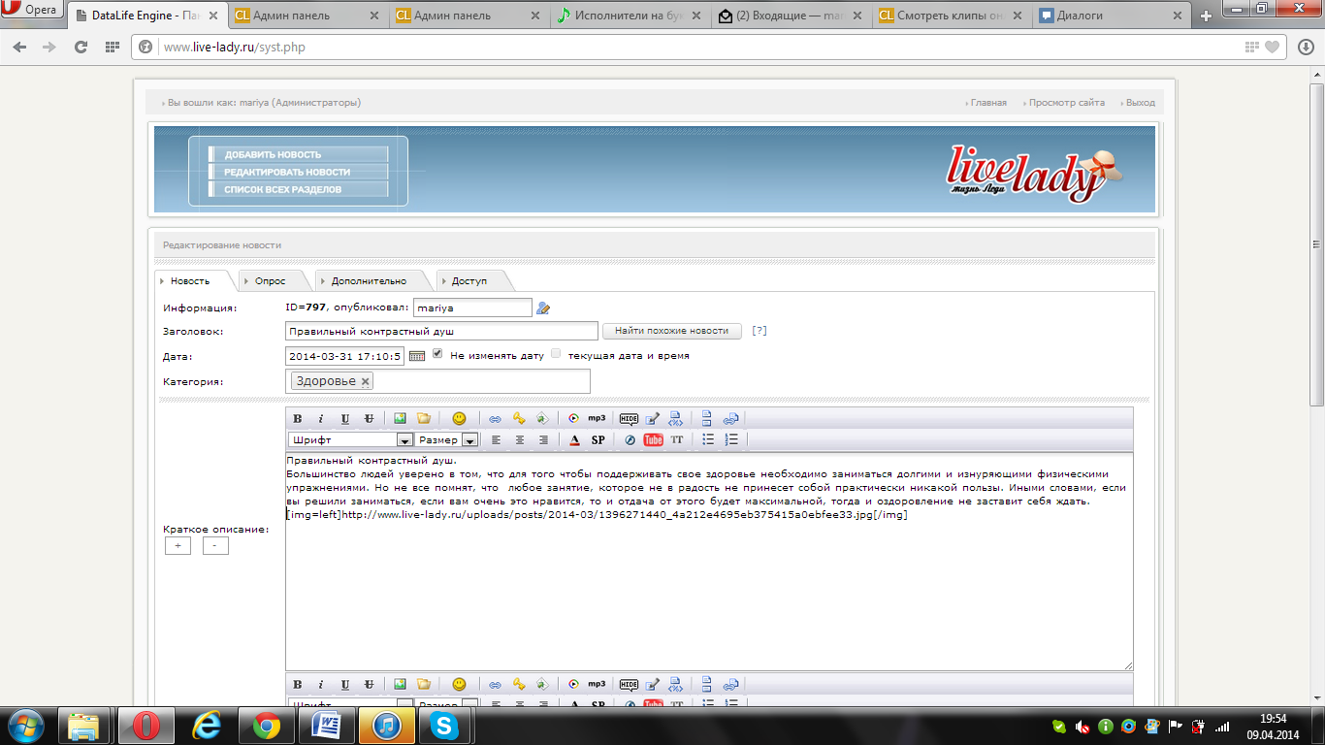Open РЕДАКТИРОВАТЬ НОВОСТИ in the header menu

[298, 172]
